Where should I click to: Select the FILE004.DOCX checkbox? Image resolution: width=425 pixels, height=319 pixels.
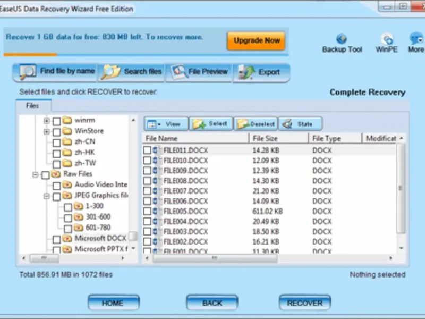pos(147,221)
